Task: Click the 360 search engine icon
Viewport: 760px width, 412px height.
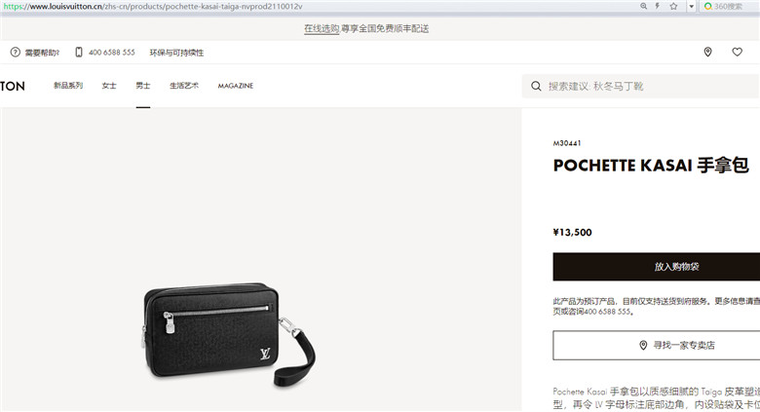Action: [x=707, y=6]
